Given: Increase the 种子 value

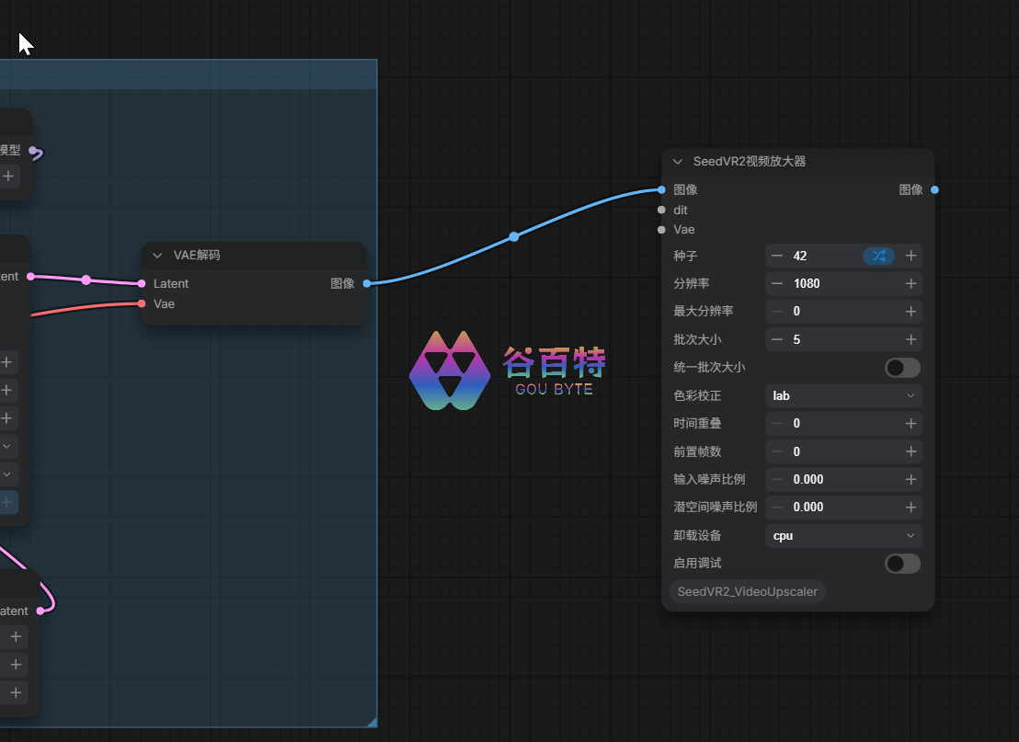Looking at the screenshot, I should (911, 256).
